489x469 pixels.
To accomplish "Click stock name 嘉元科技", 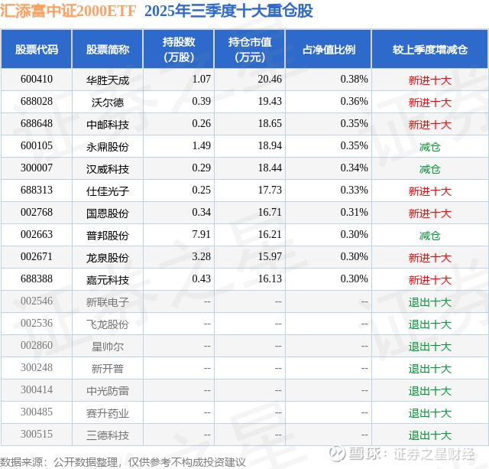I will pos(108,280).
